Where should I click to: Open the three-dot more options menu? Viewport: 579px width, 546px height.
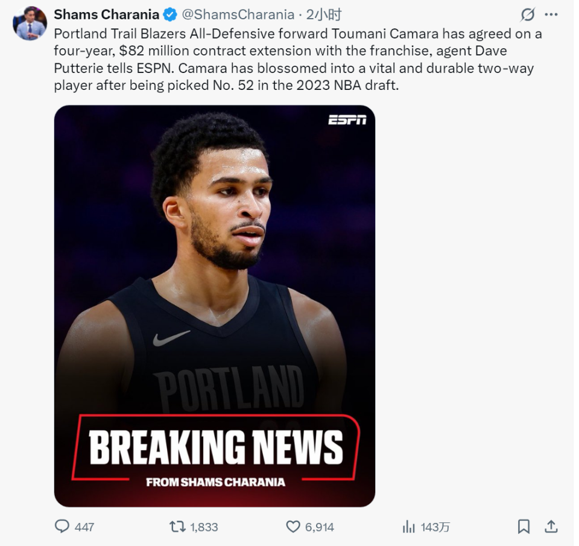(x=551, y=14)
